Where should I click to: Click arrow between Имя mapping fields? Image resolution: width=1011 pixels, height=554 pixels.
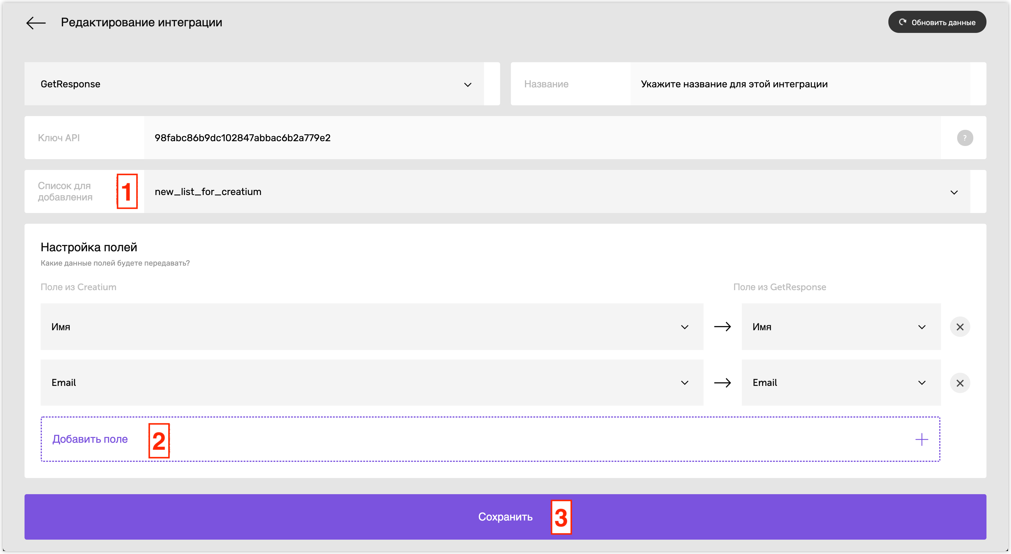[x=722, y=327]
